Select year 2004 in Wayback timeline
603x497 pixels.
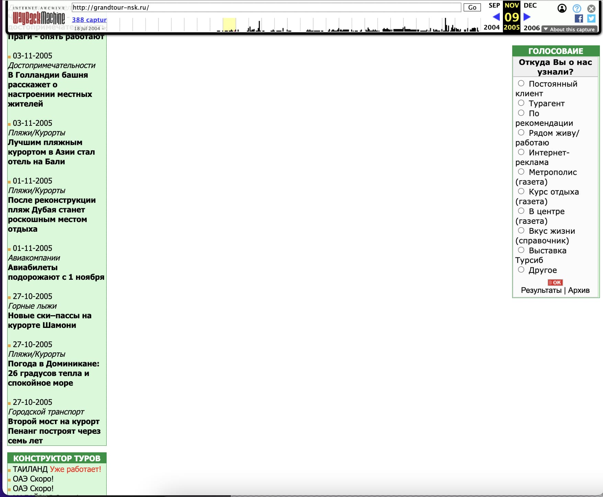(x=492, y=27)
